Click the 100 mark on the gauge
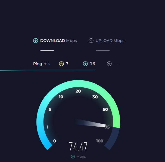 [x=100, y=141]
